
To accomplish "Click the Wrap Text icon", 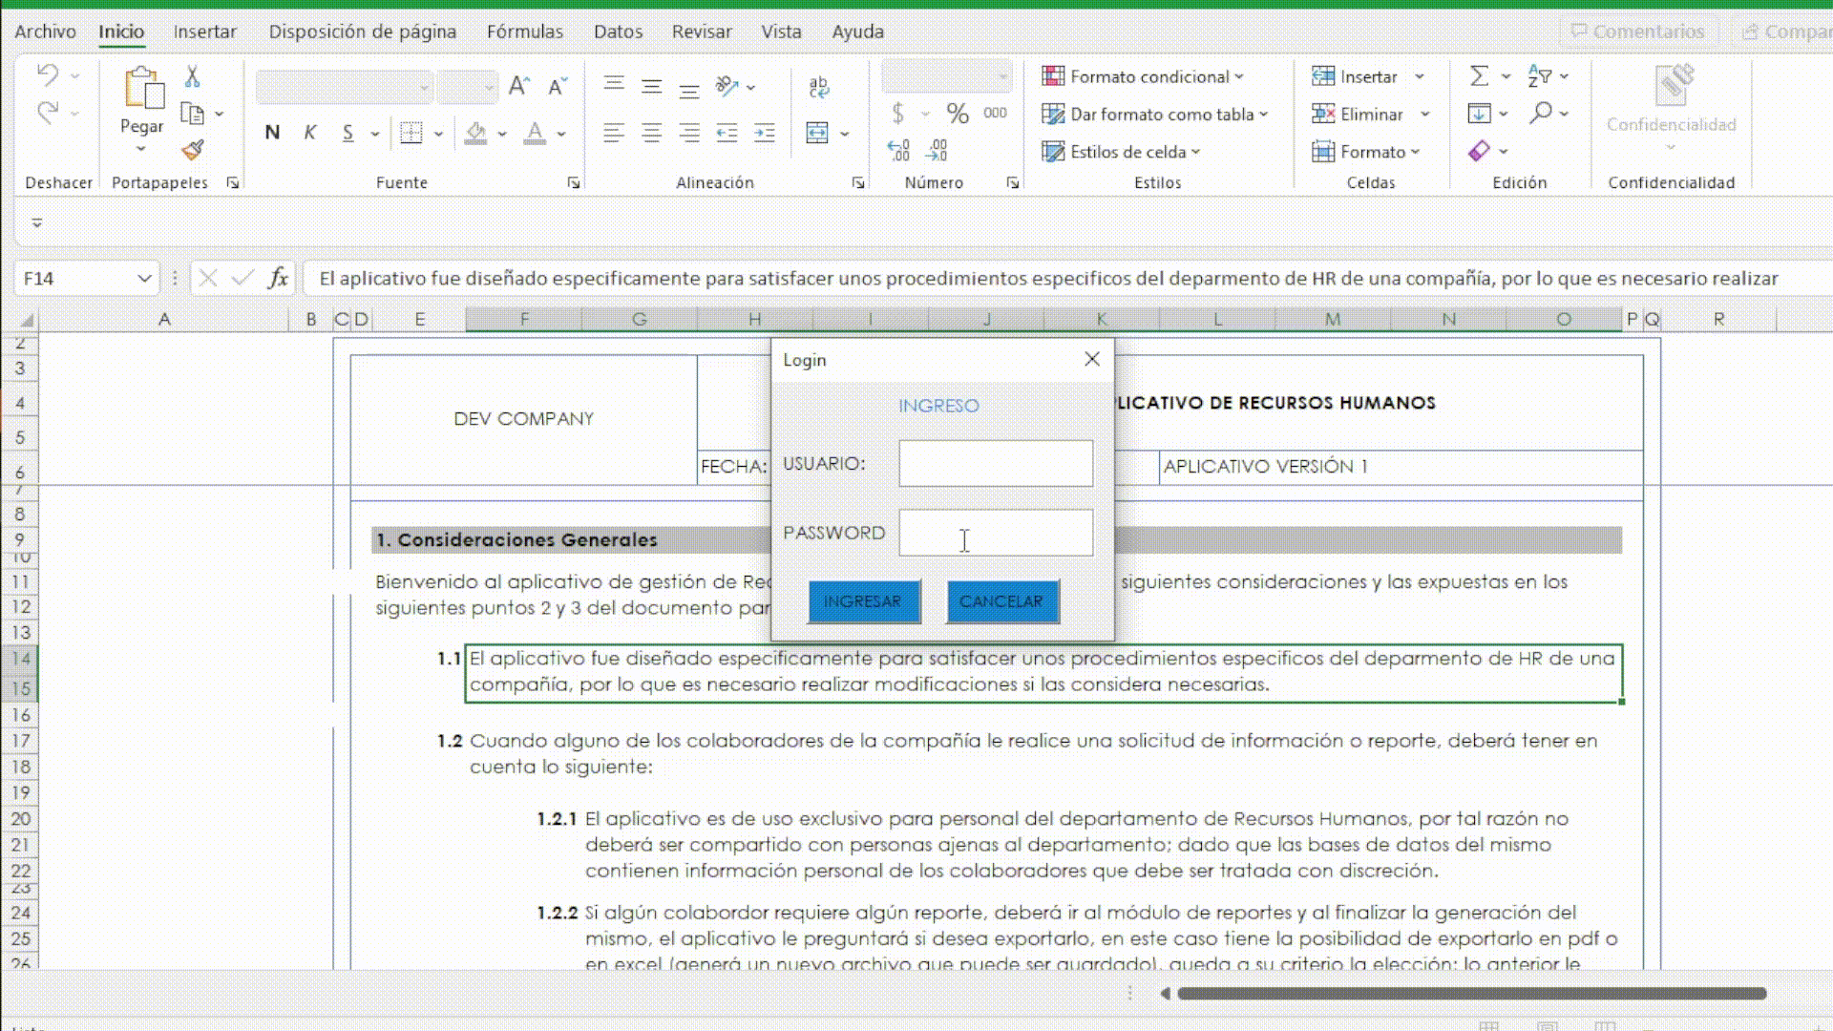I will 818,87.
